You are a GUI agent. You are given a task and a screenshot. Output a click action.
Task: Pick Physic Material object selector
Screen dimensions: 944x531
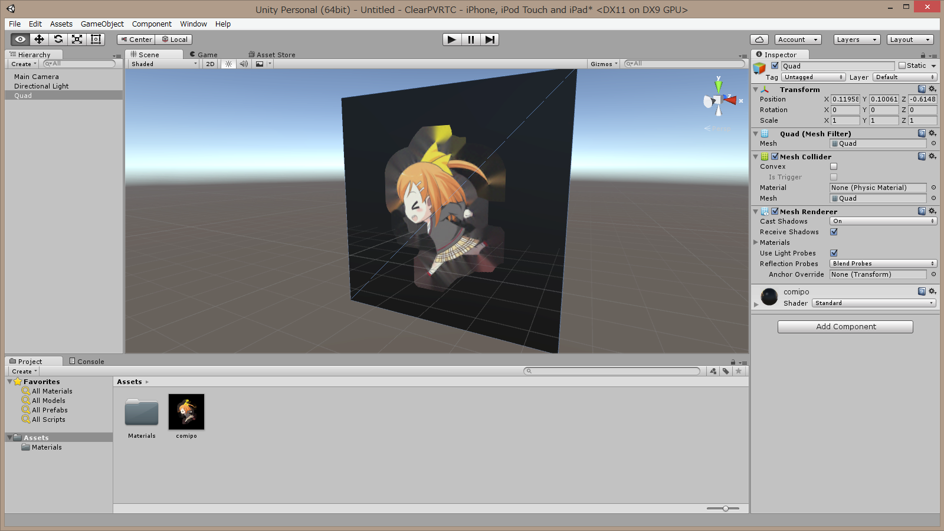coord(933,188)
